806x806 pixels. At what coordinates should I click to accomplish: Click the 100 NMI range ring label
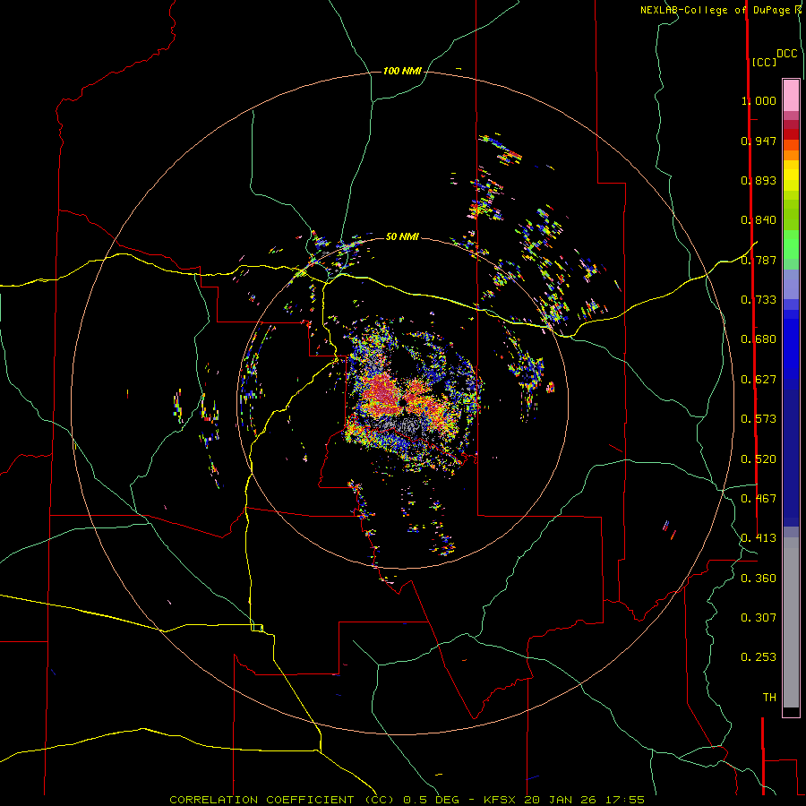(402, 71)
